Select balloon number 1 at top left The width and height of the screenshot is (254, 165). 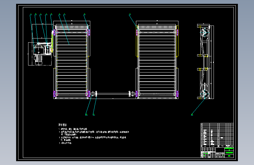coord(31,14)
